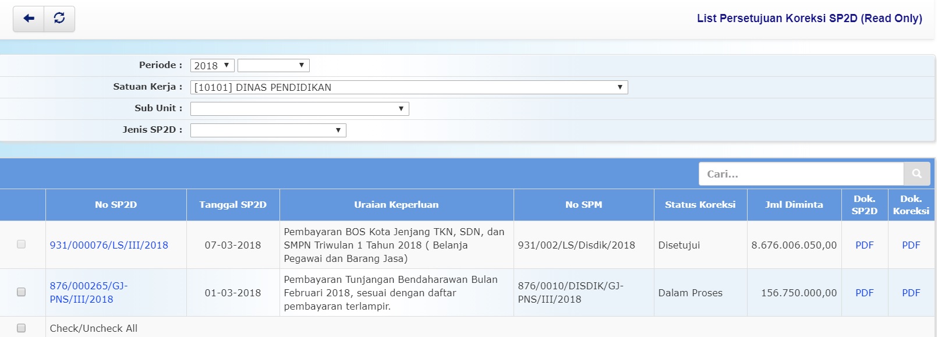The image size is (938, 337).
Task: Click the Satuan Kerja label
Action: pyautogui.click(x=148, y=87)
